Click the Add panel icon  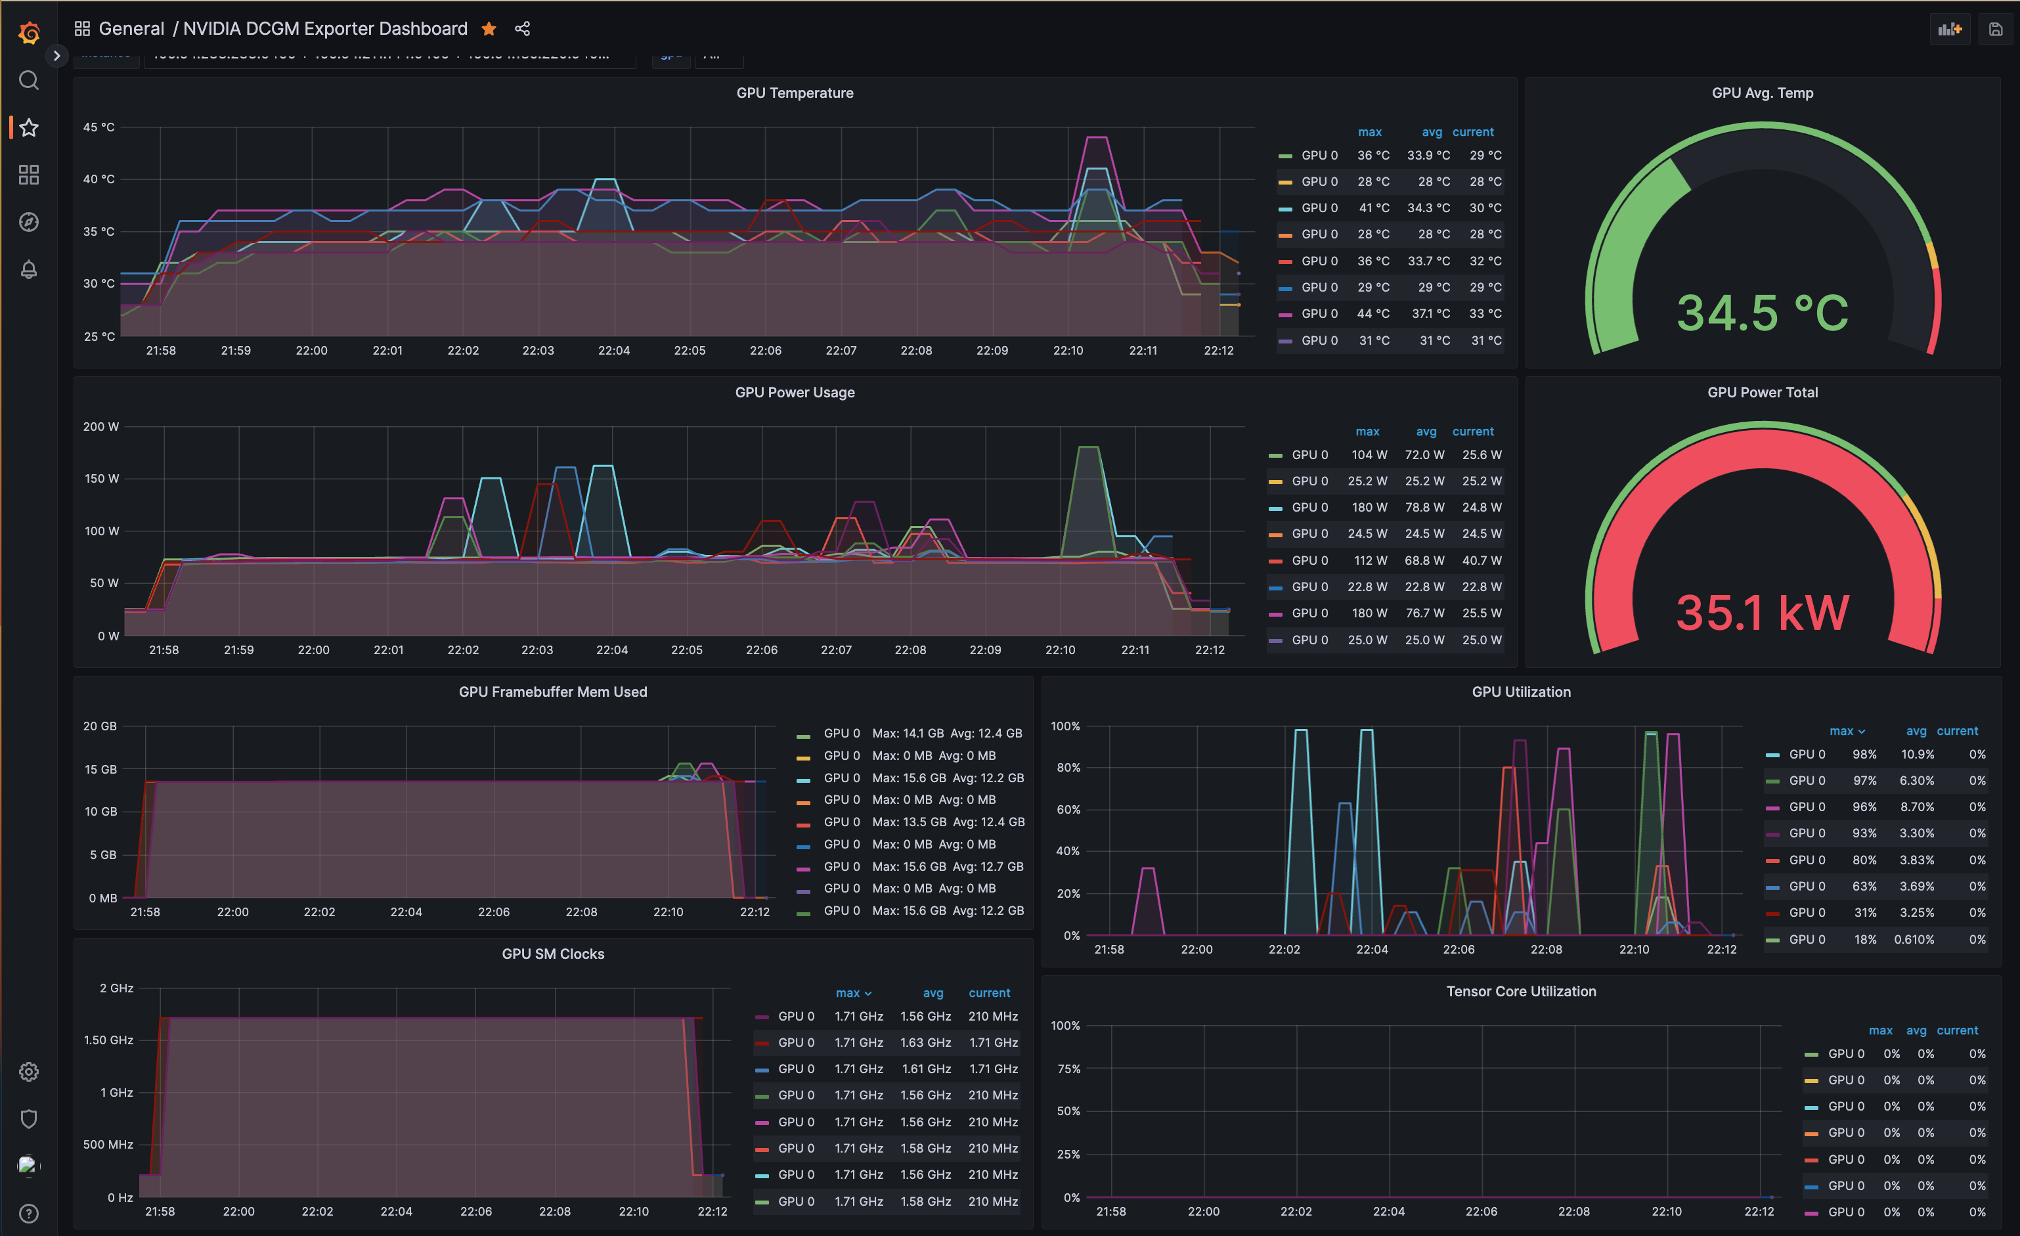(x=1950, y=30)
